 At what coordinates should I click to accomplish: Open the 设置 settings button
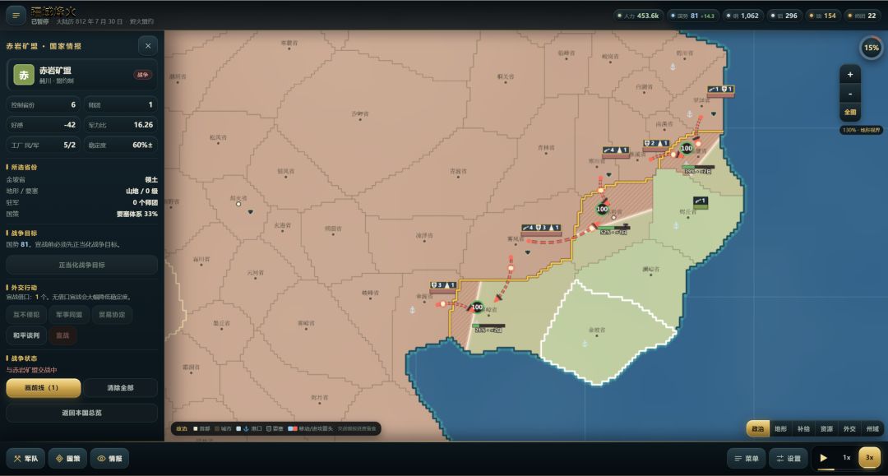[789, 459]
